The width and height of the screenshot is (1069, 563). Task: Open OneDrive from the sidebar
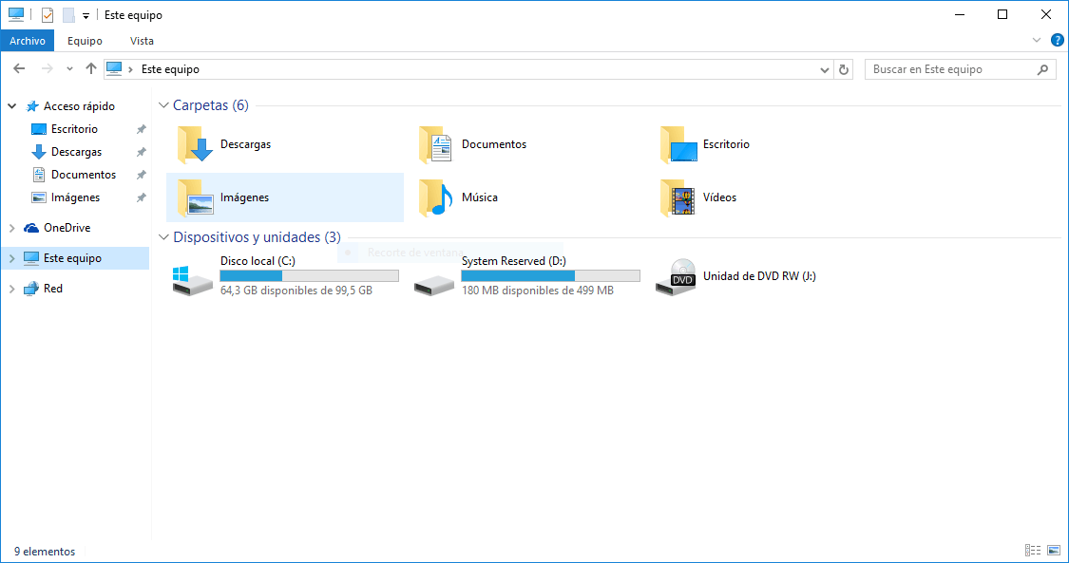pos(61,227)
